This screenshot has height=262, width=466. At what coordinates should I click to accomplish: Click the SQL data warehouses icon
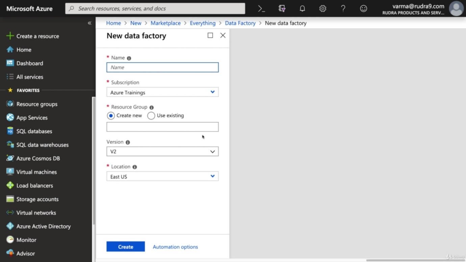coord(10,145)
